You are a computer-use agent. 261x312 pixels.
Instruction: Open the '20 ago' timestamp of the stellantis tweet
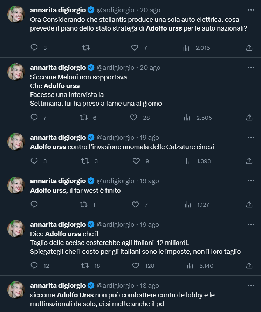(x=150, y=10)
